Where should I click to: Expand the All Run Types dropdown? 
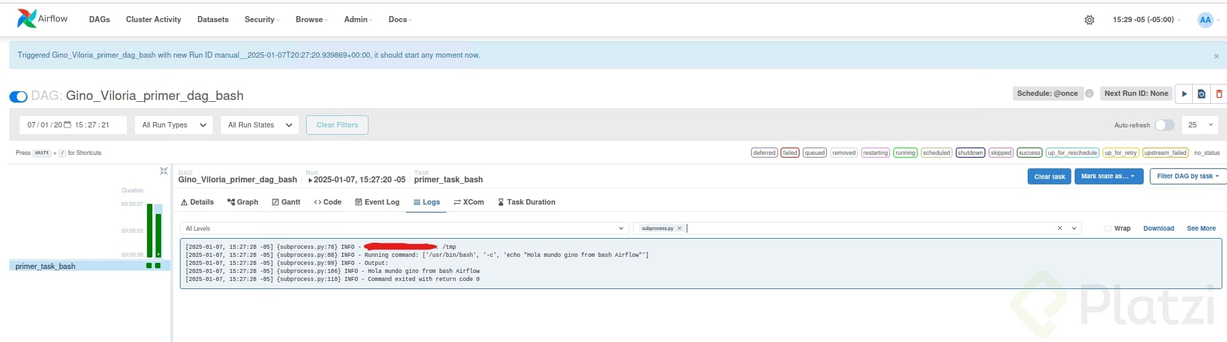(174, 125)
